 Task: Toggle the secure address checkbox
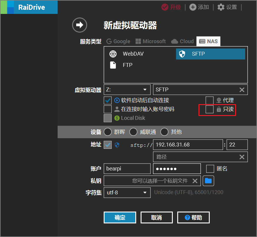(x=108, y=145)
